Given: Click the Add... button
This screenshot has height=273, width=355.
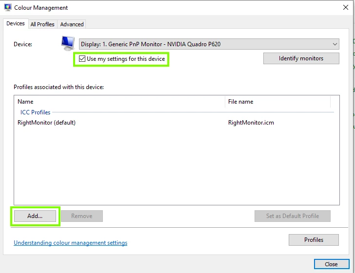Looking at the screenshot, I should pos(35,216).
